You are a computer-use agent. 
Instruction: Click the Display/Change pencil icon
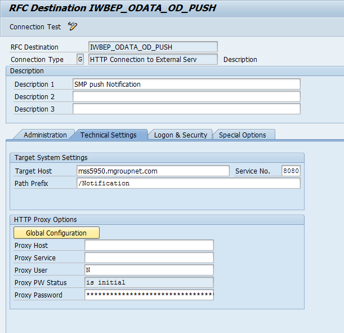pos(72,26)
